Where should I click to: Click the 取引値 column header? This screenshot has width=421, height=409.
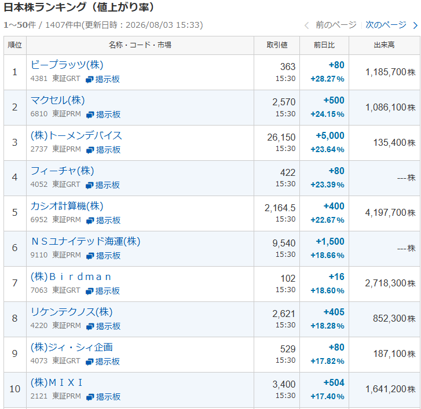(x=277, y=45)
